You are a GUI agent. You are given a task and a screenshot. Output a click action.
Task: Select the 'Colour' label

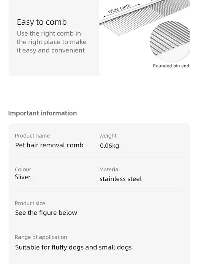23,169
